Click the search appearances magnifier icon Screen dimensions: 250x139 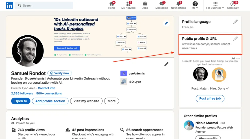(x=122, y=130)
